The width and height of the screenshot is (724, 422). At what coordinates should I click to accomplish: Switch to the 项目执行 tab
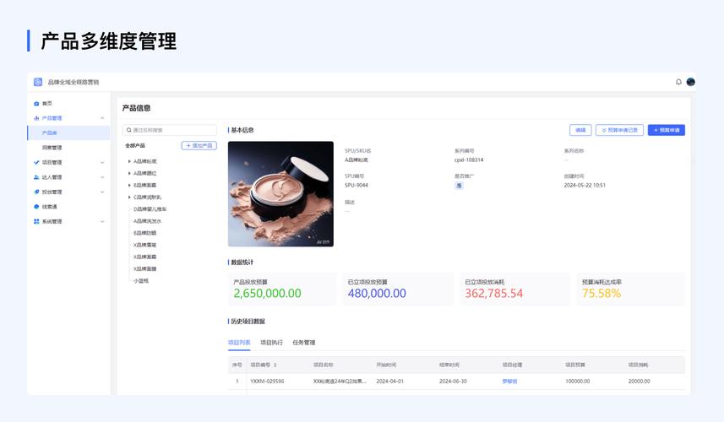tap(271, 343)
